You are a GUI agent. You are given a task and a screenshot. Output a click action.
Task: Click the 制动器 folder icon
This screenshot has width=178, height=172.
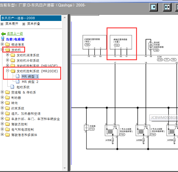click(7, 97)
